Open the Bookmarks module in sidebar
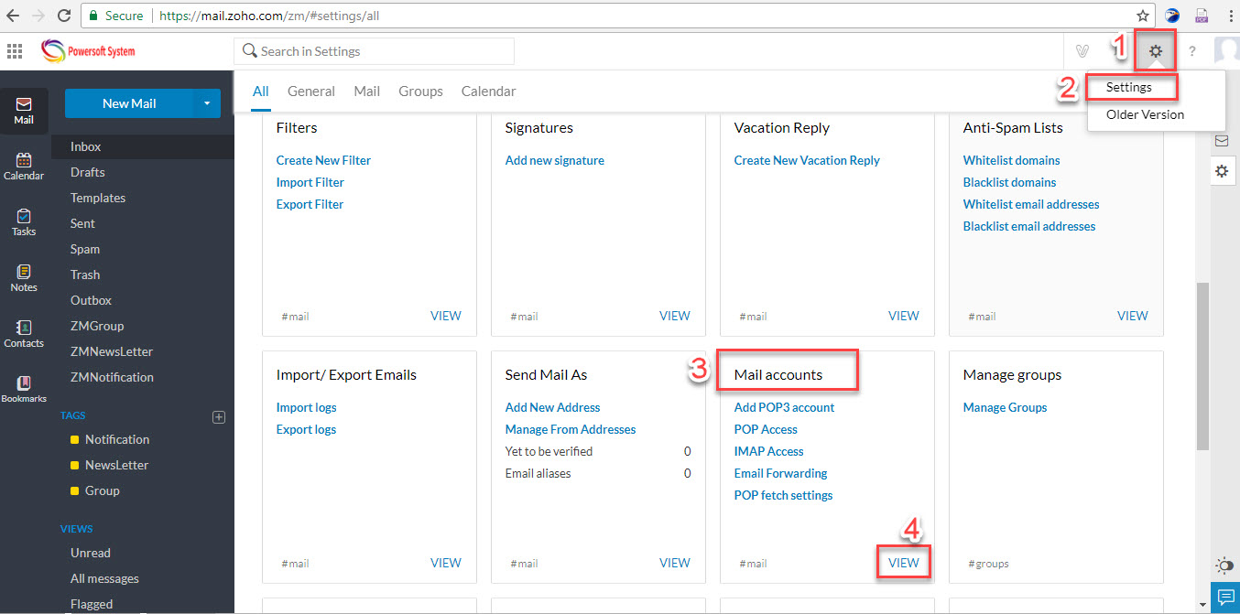Image resolution: width=1240 pixels, height=614 pixels. click(24, 390)
